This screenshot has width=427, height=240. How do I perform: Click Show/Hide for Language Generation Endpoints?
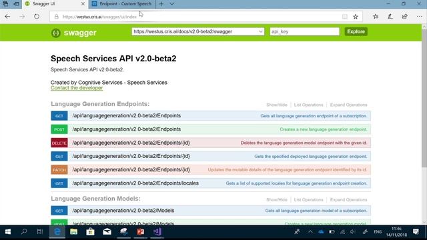pos(276,105)
